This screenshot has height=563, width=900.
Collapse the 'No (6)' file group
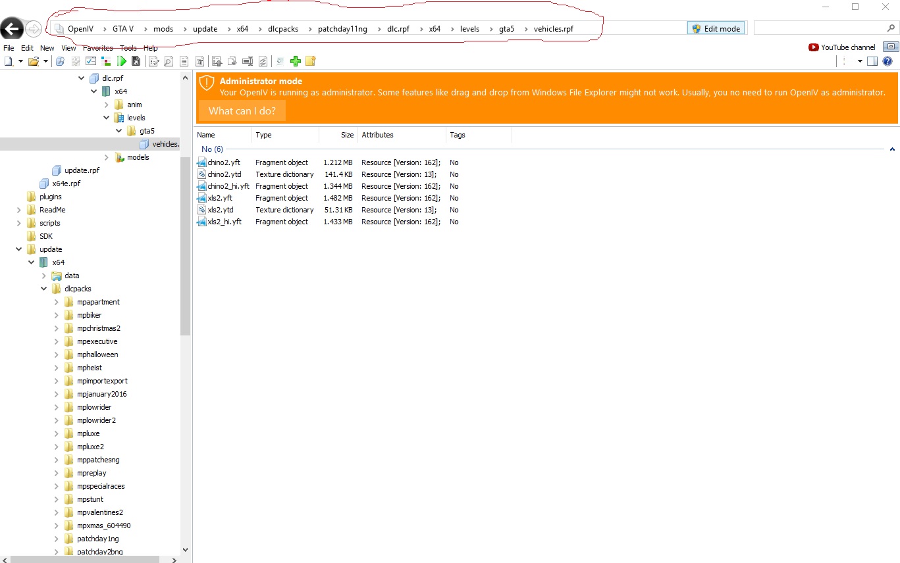point(892,149)
